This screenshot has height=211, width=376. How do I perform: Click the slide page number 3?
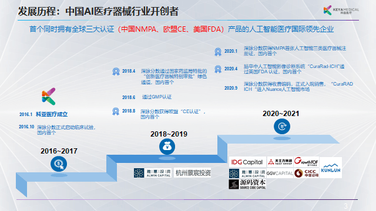click(x=345, y=206)
